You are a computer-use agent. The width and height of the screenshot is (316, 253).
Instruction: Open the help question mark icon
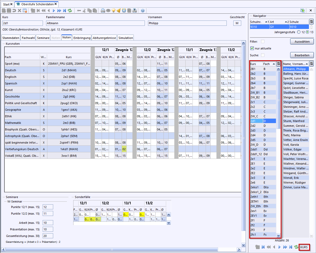[143, 11]
